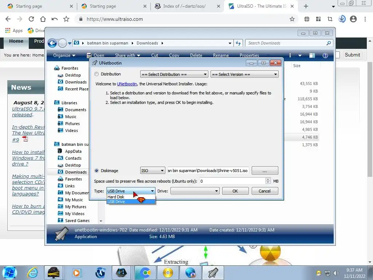Open browser profile icon

coord(353,19)
